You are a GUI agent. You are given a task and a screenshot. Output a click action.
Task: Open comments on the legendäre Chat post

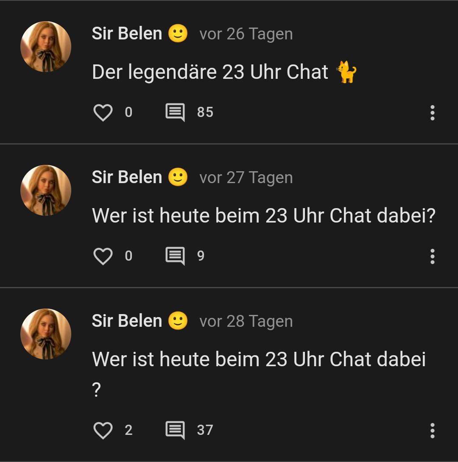(175, 113)
